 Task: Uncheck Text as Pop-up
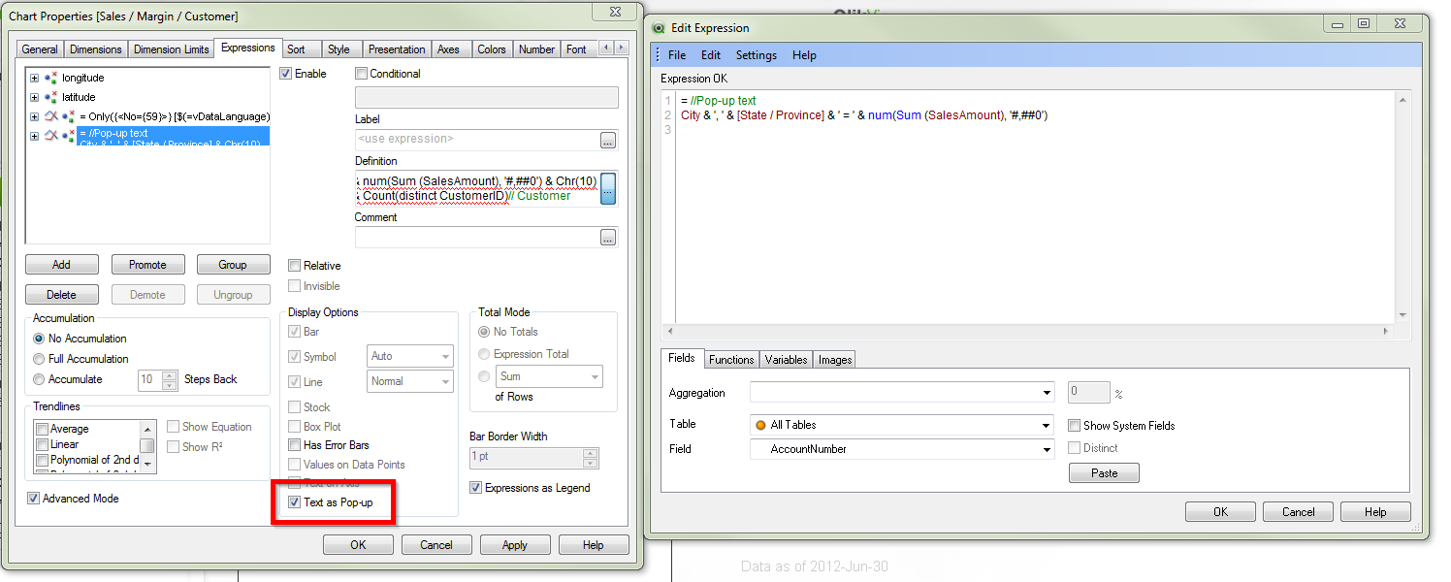point(295,502)
